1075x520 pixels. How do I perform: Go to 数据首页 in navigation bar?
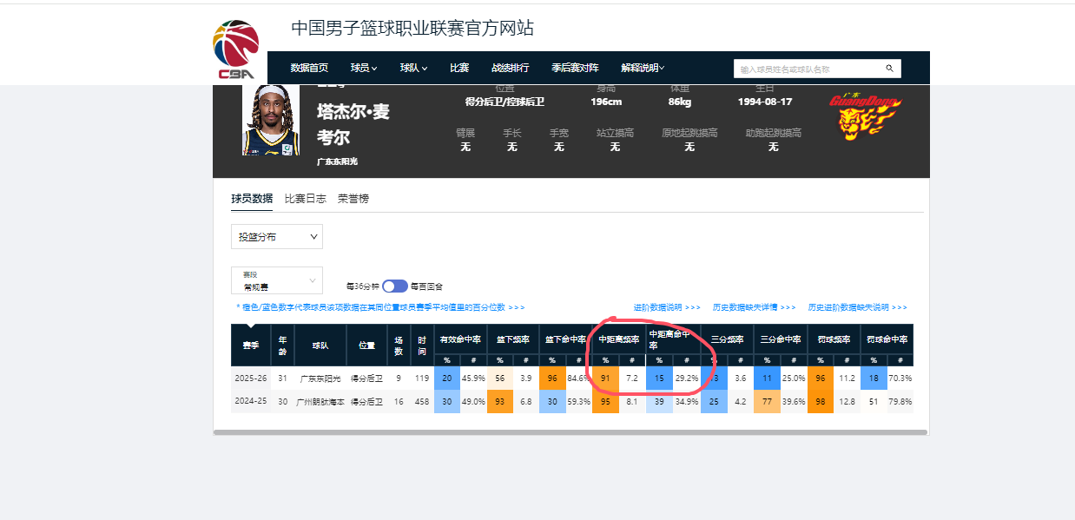pos(309,68)
